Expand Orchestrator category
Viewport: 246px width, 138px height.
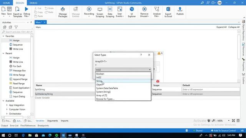coord(7,114)
